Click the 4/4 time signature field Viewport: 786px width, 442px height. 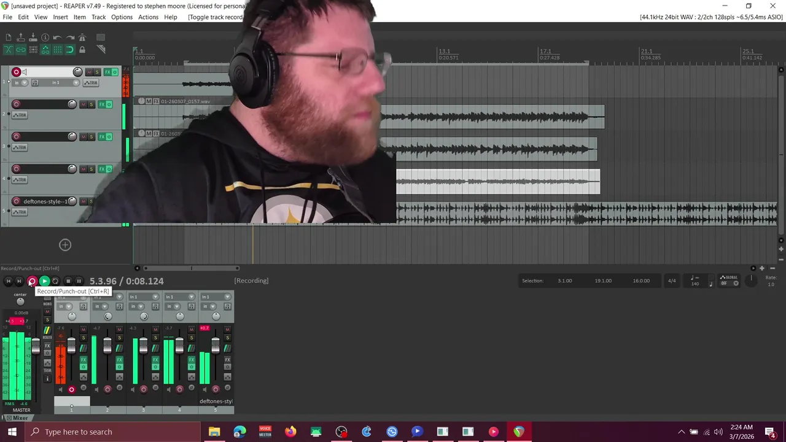pos(672,281)
